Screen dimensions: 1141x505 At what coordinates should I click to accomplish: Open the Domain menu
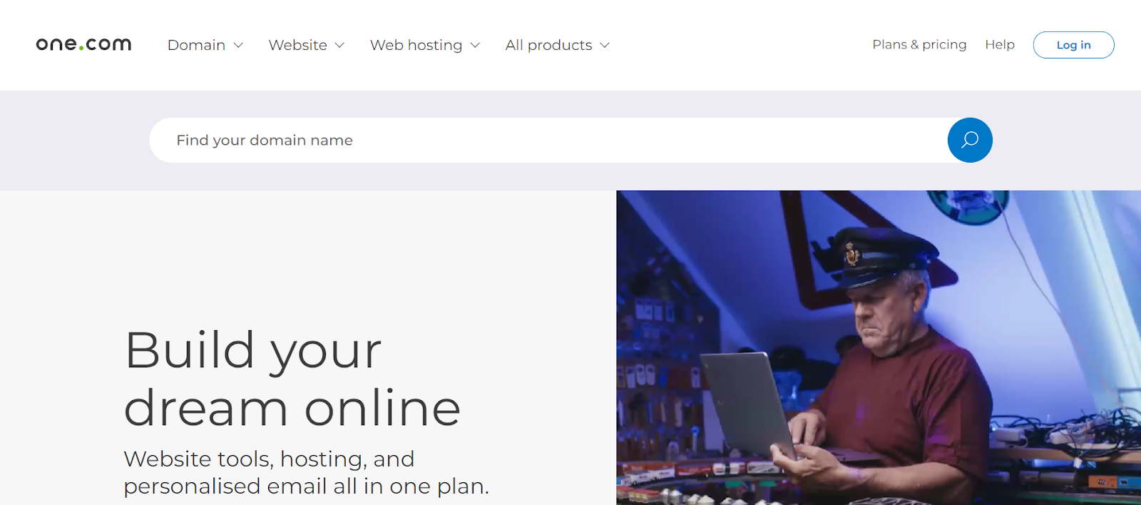click(x=205, y=45)
